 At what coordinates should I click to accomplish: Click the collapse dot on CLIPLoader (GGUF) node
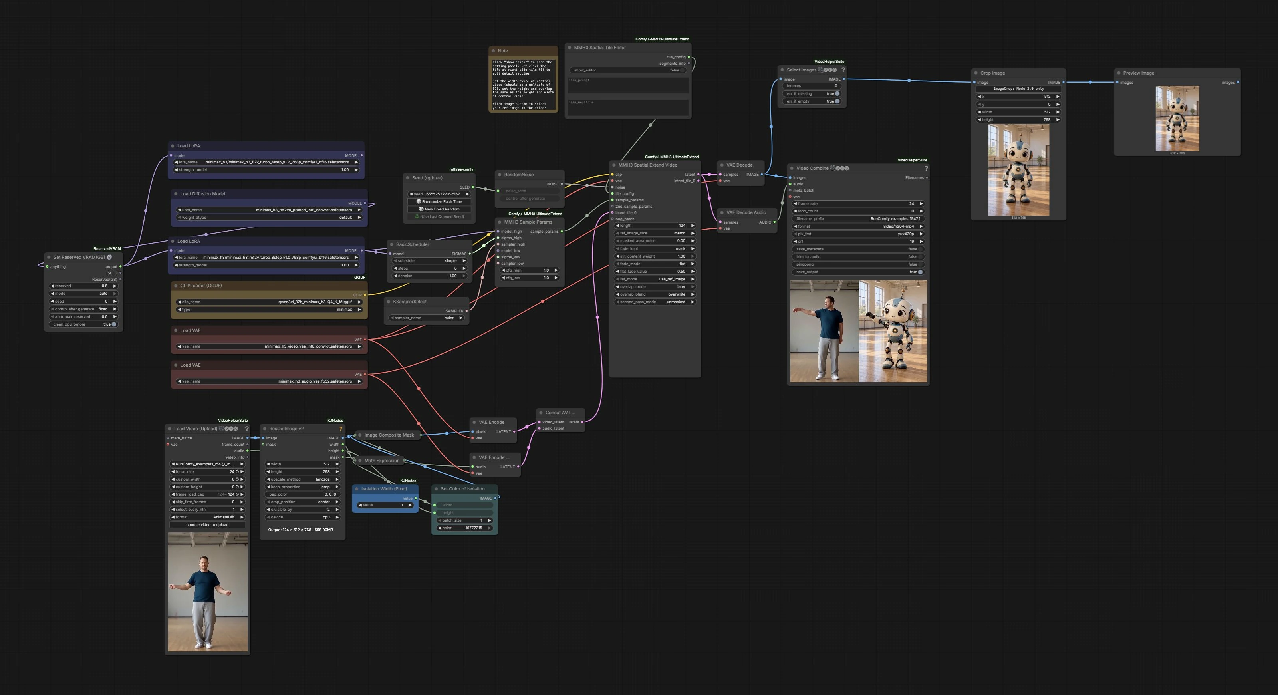click(176, 286)
